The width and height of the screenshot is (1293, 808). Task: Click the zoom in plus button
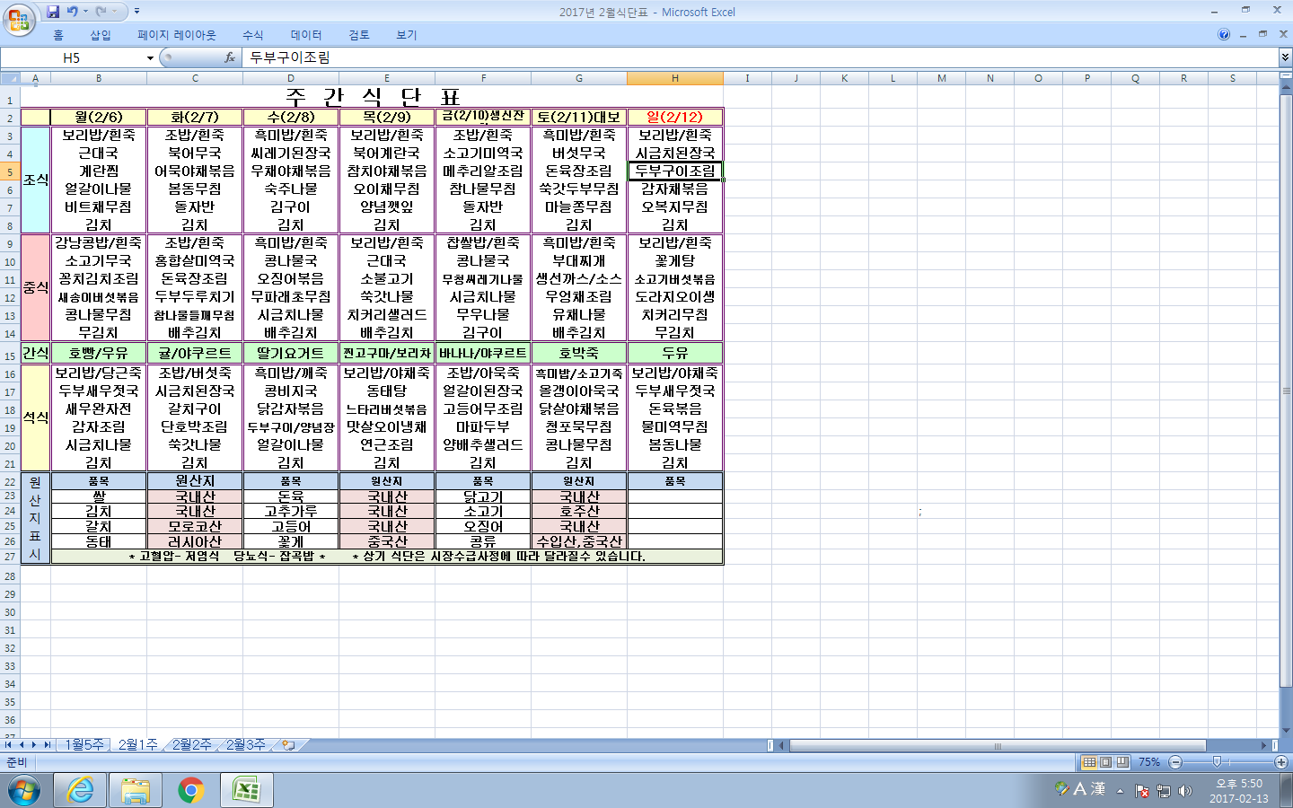point(1281,762)
